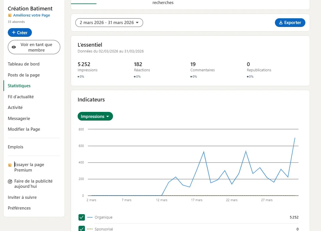Expand the Impressions metric dropdown
321x231 pixels.
tap(95, 117)
